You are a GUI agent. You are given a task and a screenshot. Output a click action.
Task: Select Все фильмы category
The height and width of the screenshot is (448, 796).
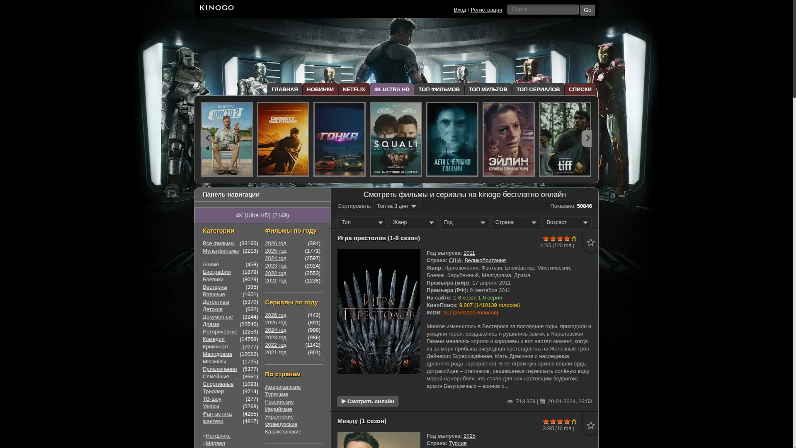pos(218,243)
